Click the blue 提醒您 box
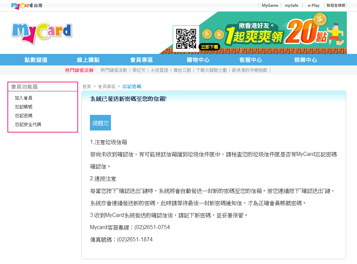Image resolution: width=357 pixels, height=264 pixels. [100, 123]
